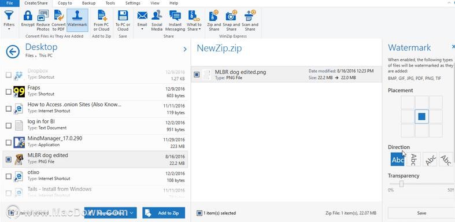Screen dimensions: 455x222
Task: Check the Fraps file checkbox
Action: [9, 92]
